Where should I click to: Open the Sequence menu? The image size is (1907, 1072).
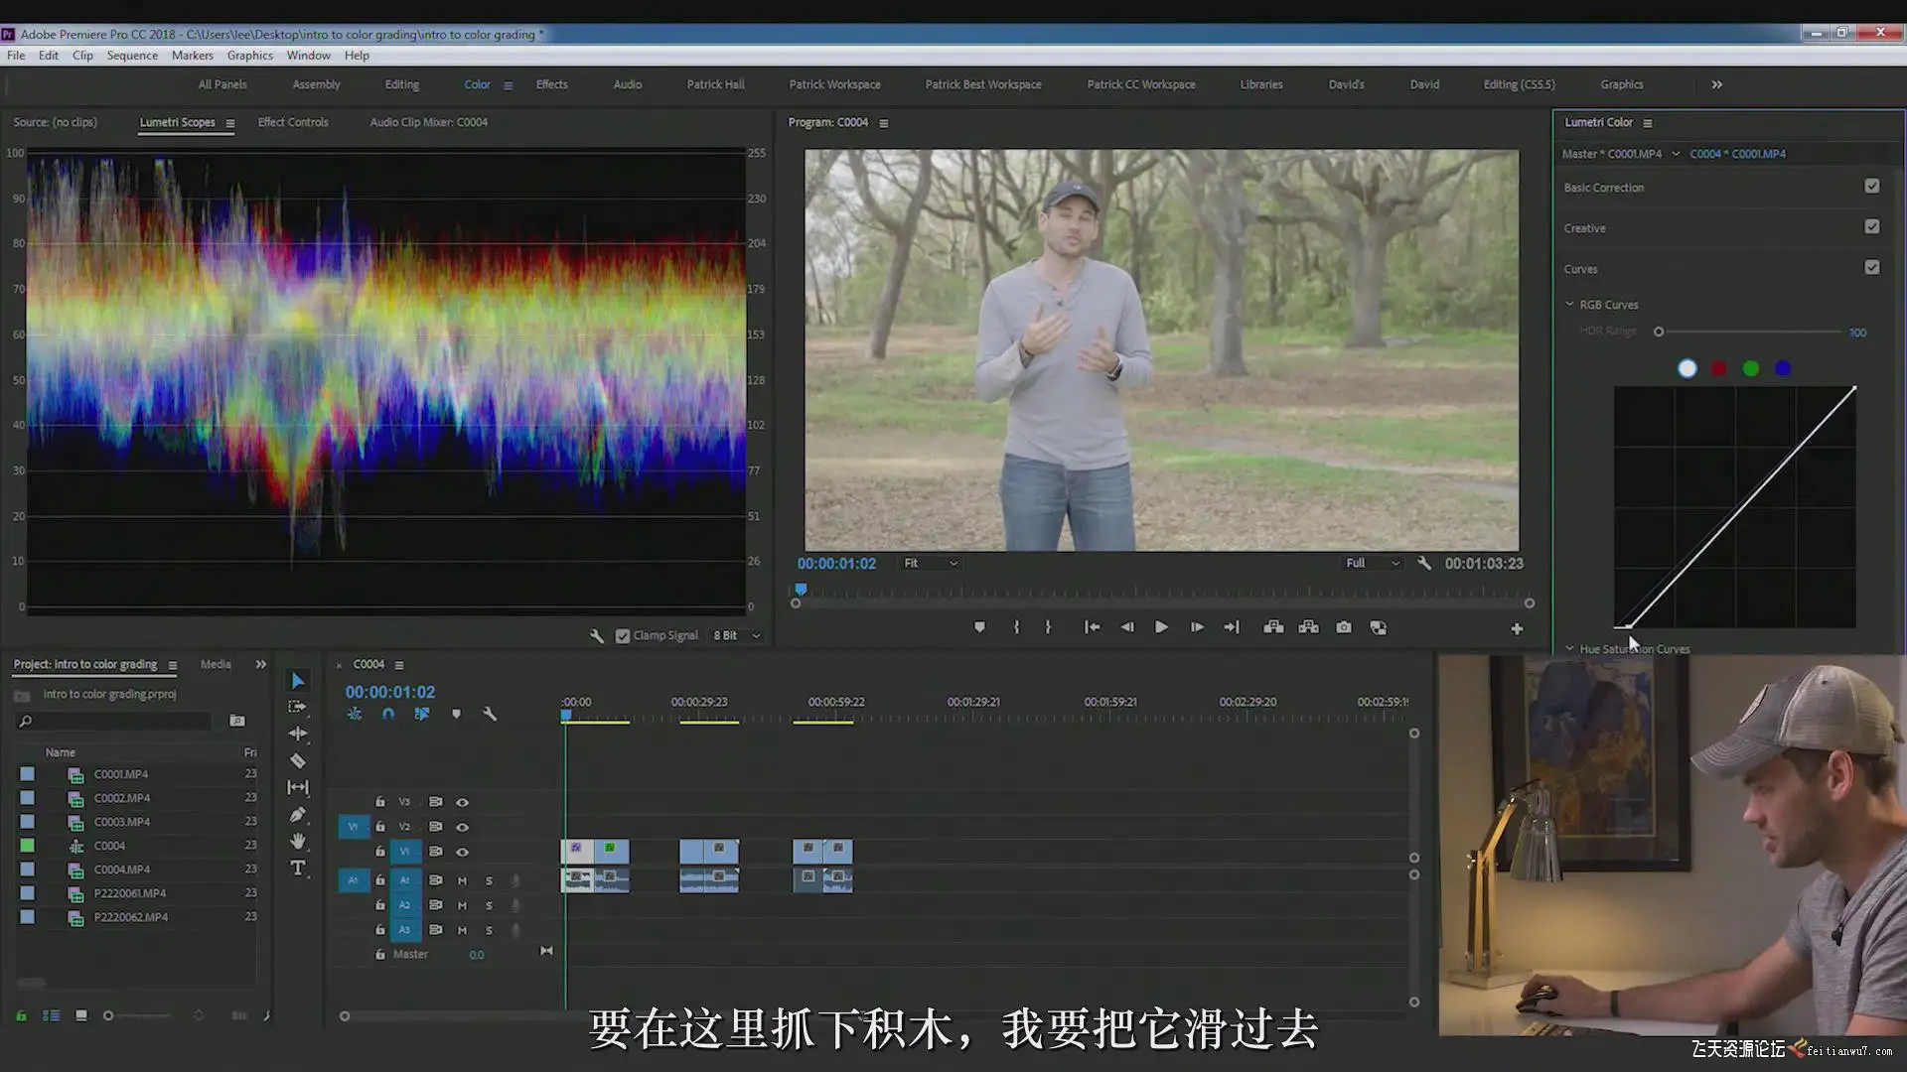pos(132,56)
